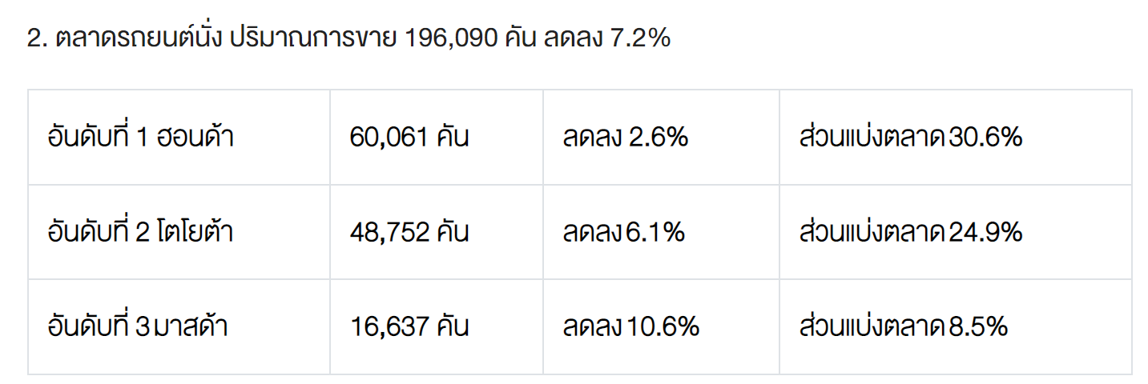Click the 'ลดลง 6.1%' cell
The height and width of the screenshot is (384, 1148).
coord(623,232)
